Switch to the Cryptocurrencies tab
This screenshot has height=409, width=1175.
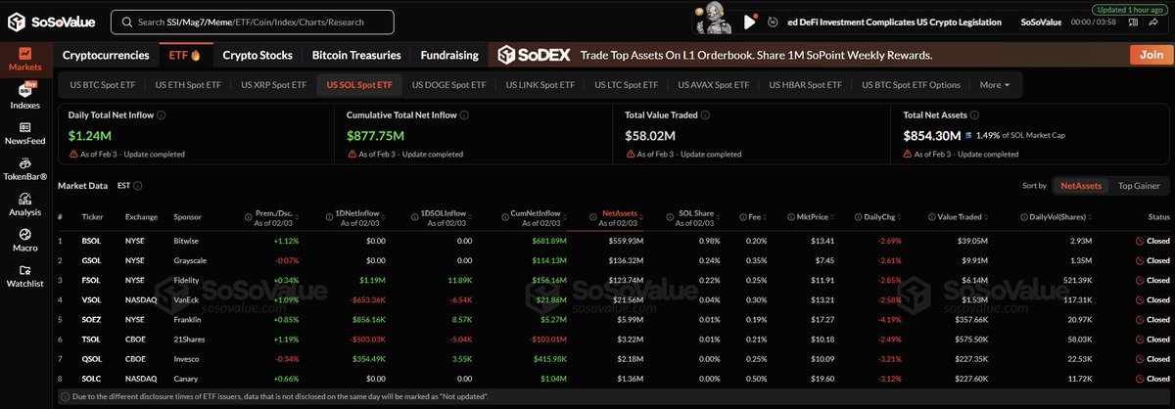tap(106, 56)
